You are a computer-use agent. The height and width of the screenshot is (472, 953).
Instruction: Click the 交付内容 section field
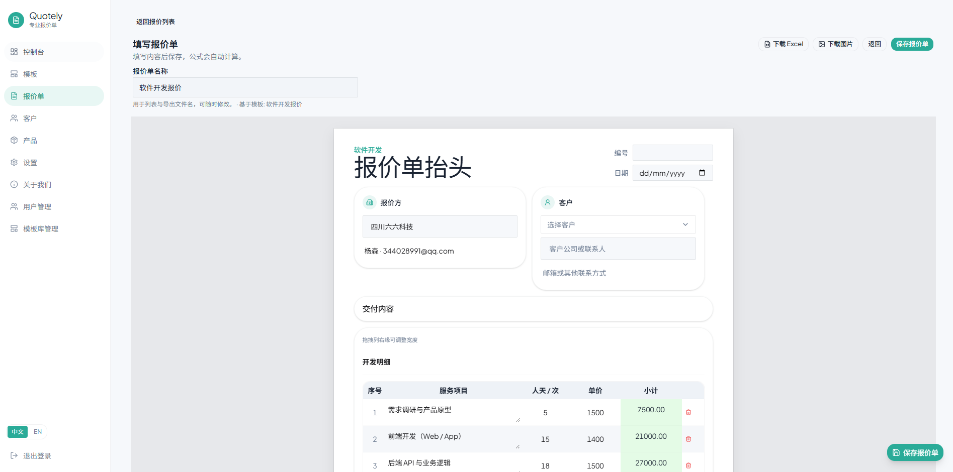click(534, 309)
